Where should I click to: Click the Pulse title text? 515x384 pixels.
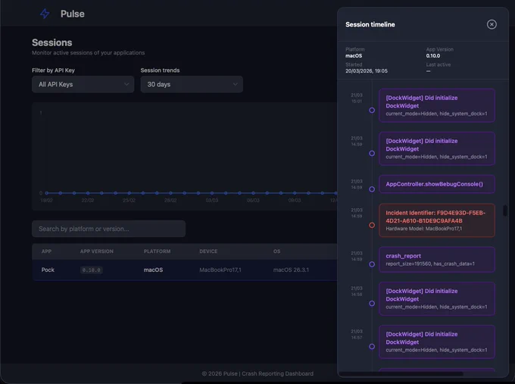pos(73,14)
